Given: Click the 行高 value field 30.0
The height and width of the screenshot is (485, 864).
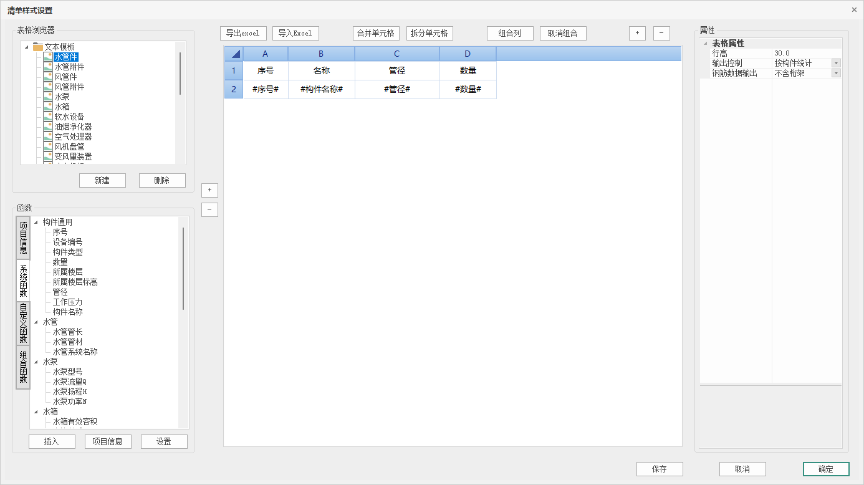Looking at the screenshot, I should point(807,53).
